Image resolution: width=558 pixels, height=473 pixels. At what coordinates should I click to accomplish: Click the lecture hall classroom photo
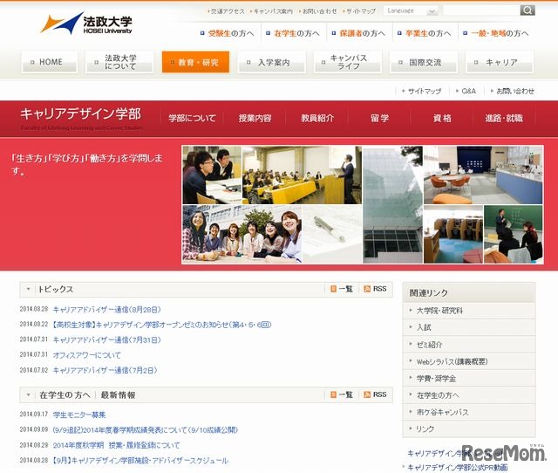(x=302, y=175)
